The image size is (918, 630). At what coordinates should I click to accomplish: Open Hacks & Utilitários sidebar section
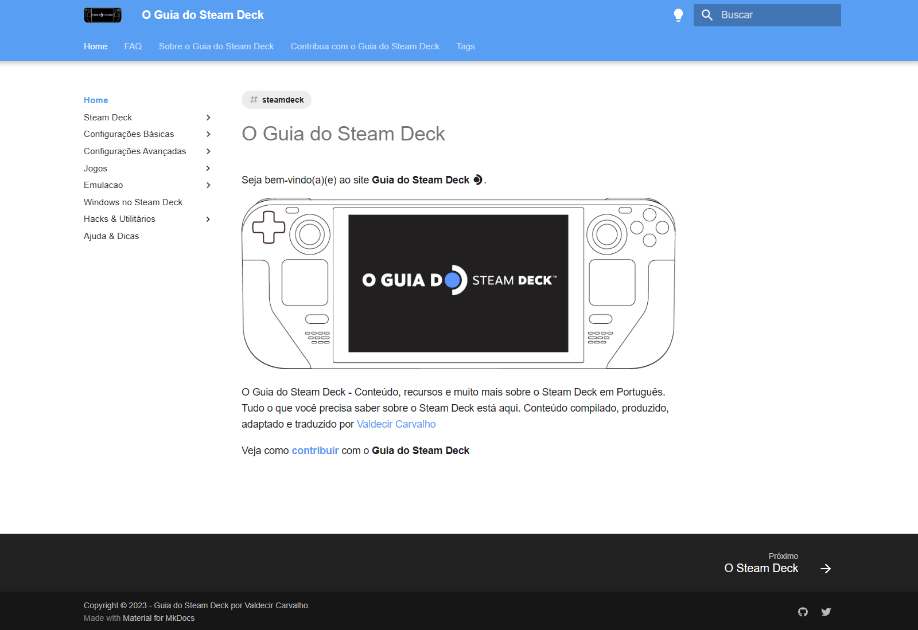point(119,219)
